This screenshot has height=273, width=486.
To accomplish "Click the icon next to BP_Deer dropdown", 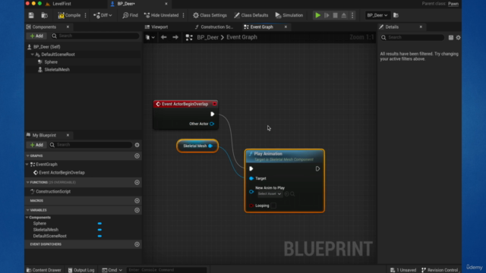I will [396, 15].
